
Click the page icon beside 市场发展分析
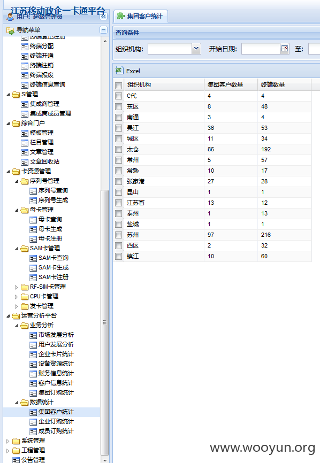(33, 335)
